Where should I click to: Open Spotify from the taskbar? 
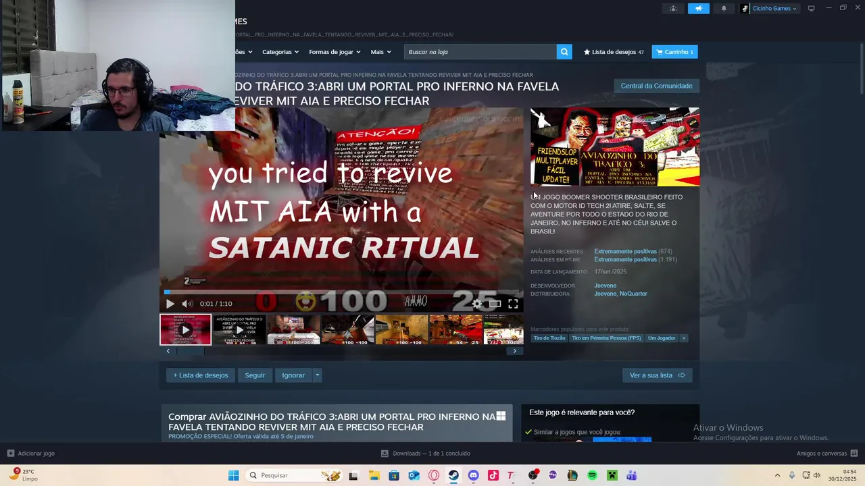tap(592, 475)
